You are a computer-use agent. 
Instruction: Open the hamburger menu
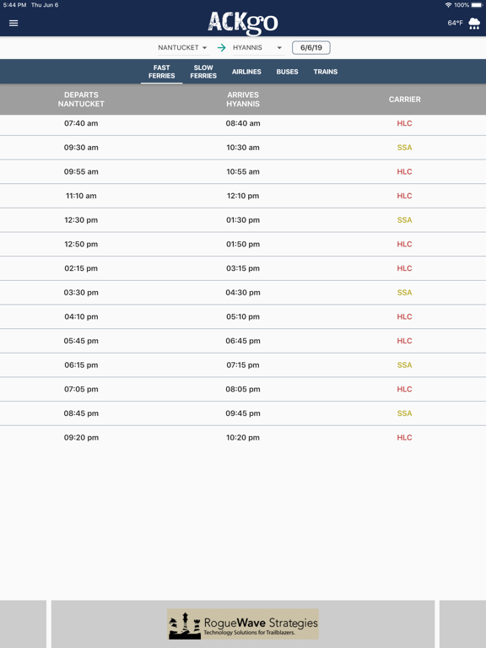(x=13, y=23)
